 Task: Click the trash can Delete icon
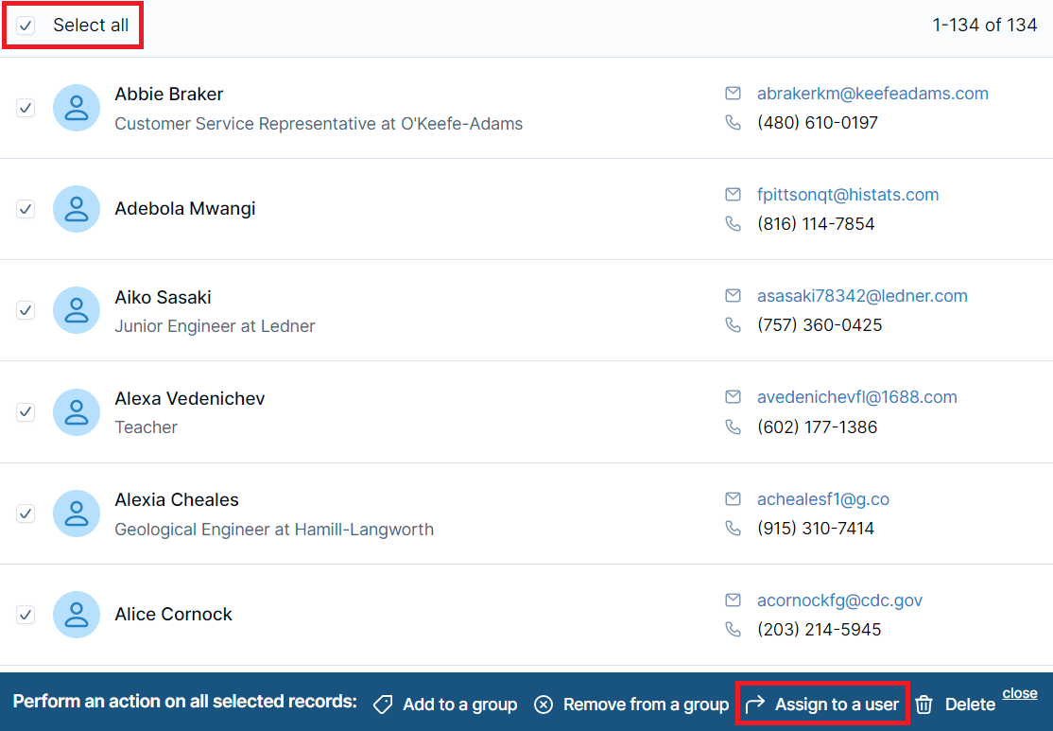[x=924, y=705]
